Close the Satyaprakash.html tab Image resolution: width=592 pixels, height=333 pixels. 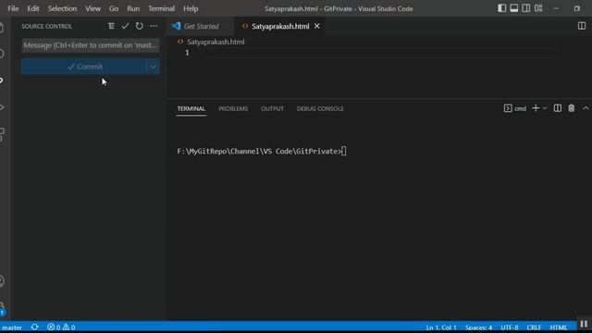316,26
